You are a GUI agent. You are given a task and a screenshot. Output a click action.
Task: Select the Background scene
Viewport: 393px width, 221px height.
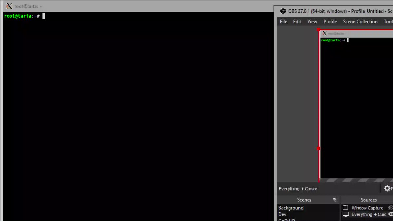(x=291, y=208)
